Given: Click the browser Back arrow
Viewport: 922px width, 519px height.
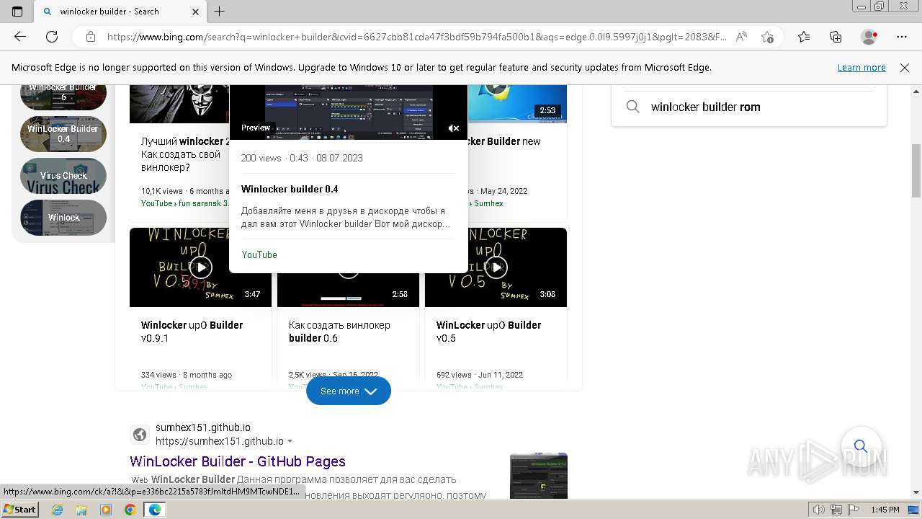Looking at the screenshot, I should (20, 37).
